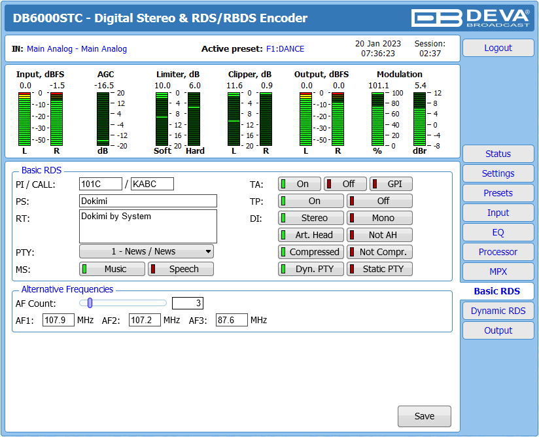Click the AF2 frequency field

pyautogui.click(x=145, y=320)
